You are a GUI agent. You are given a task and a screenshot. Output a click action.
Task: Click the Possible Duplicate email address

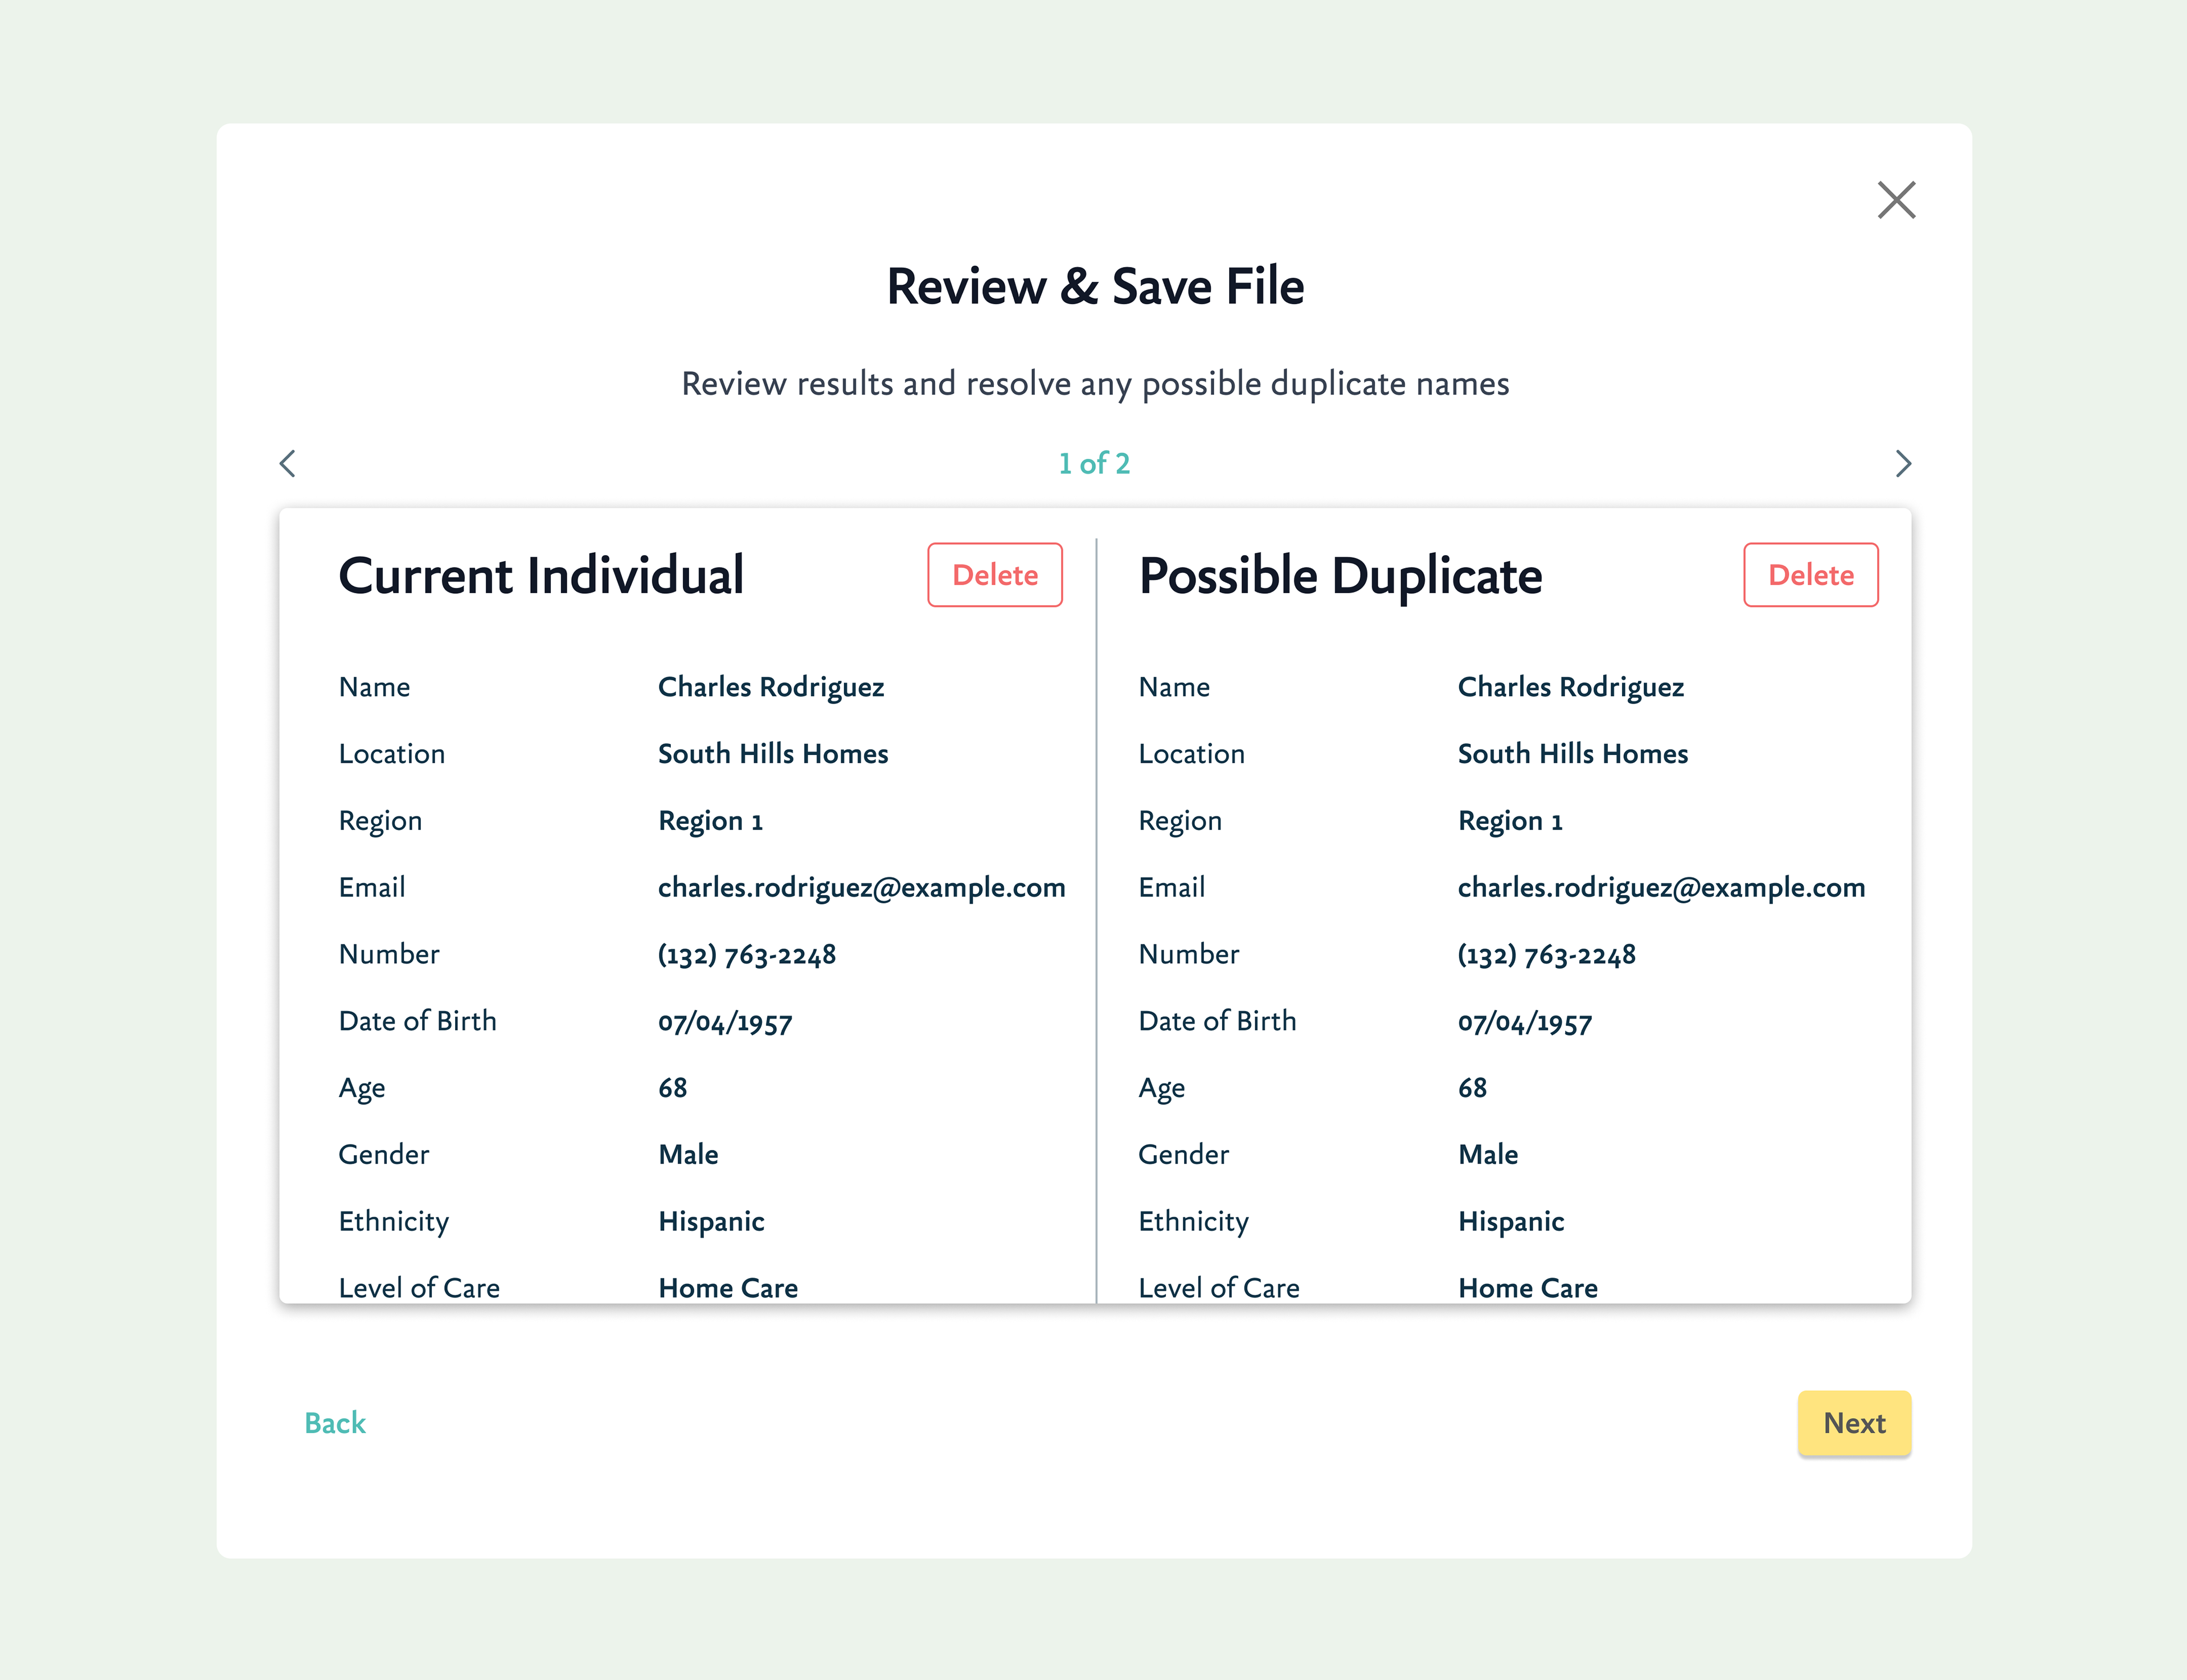pos(1661,888)
